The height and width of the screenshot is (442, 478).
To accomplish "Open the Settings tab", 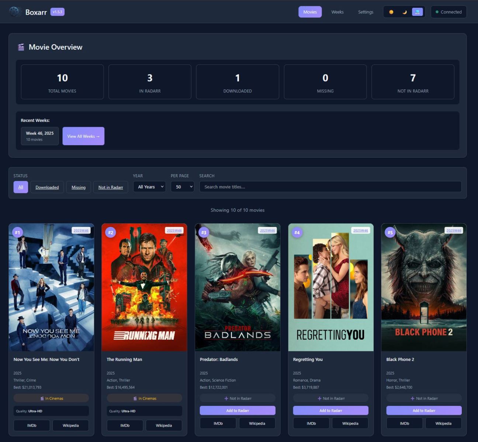I will [x=366, y=12].
